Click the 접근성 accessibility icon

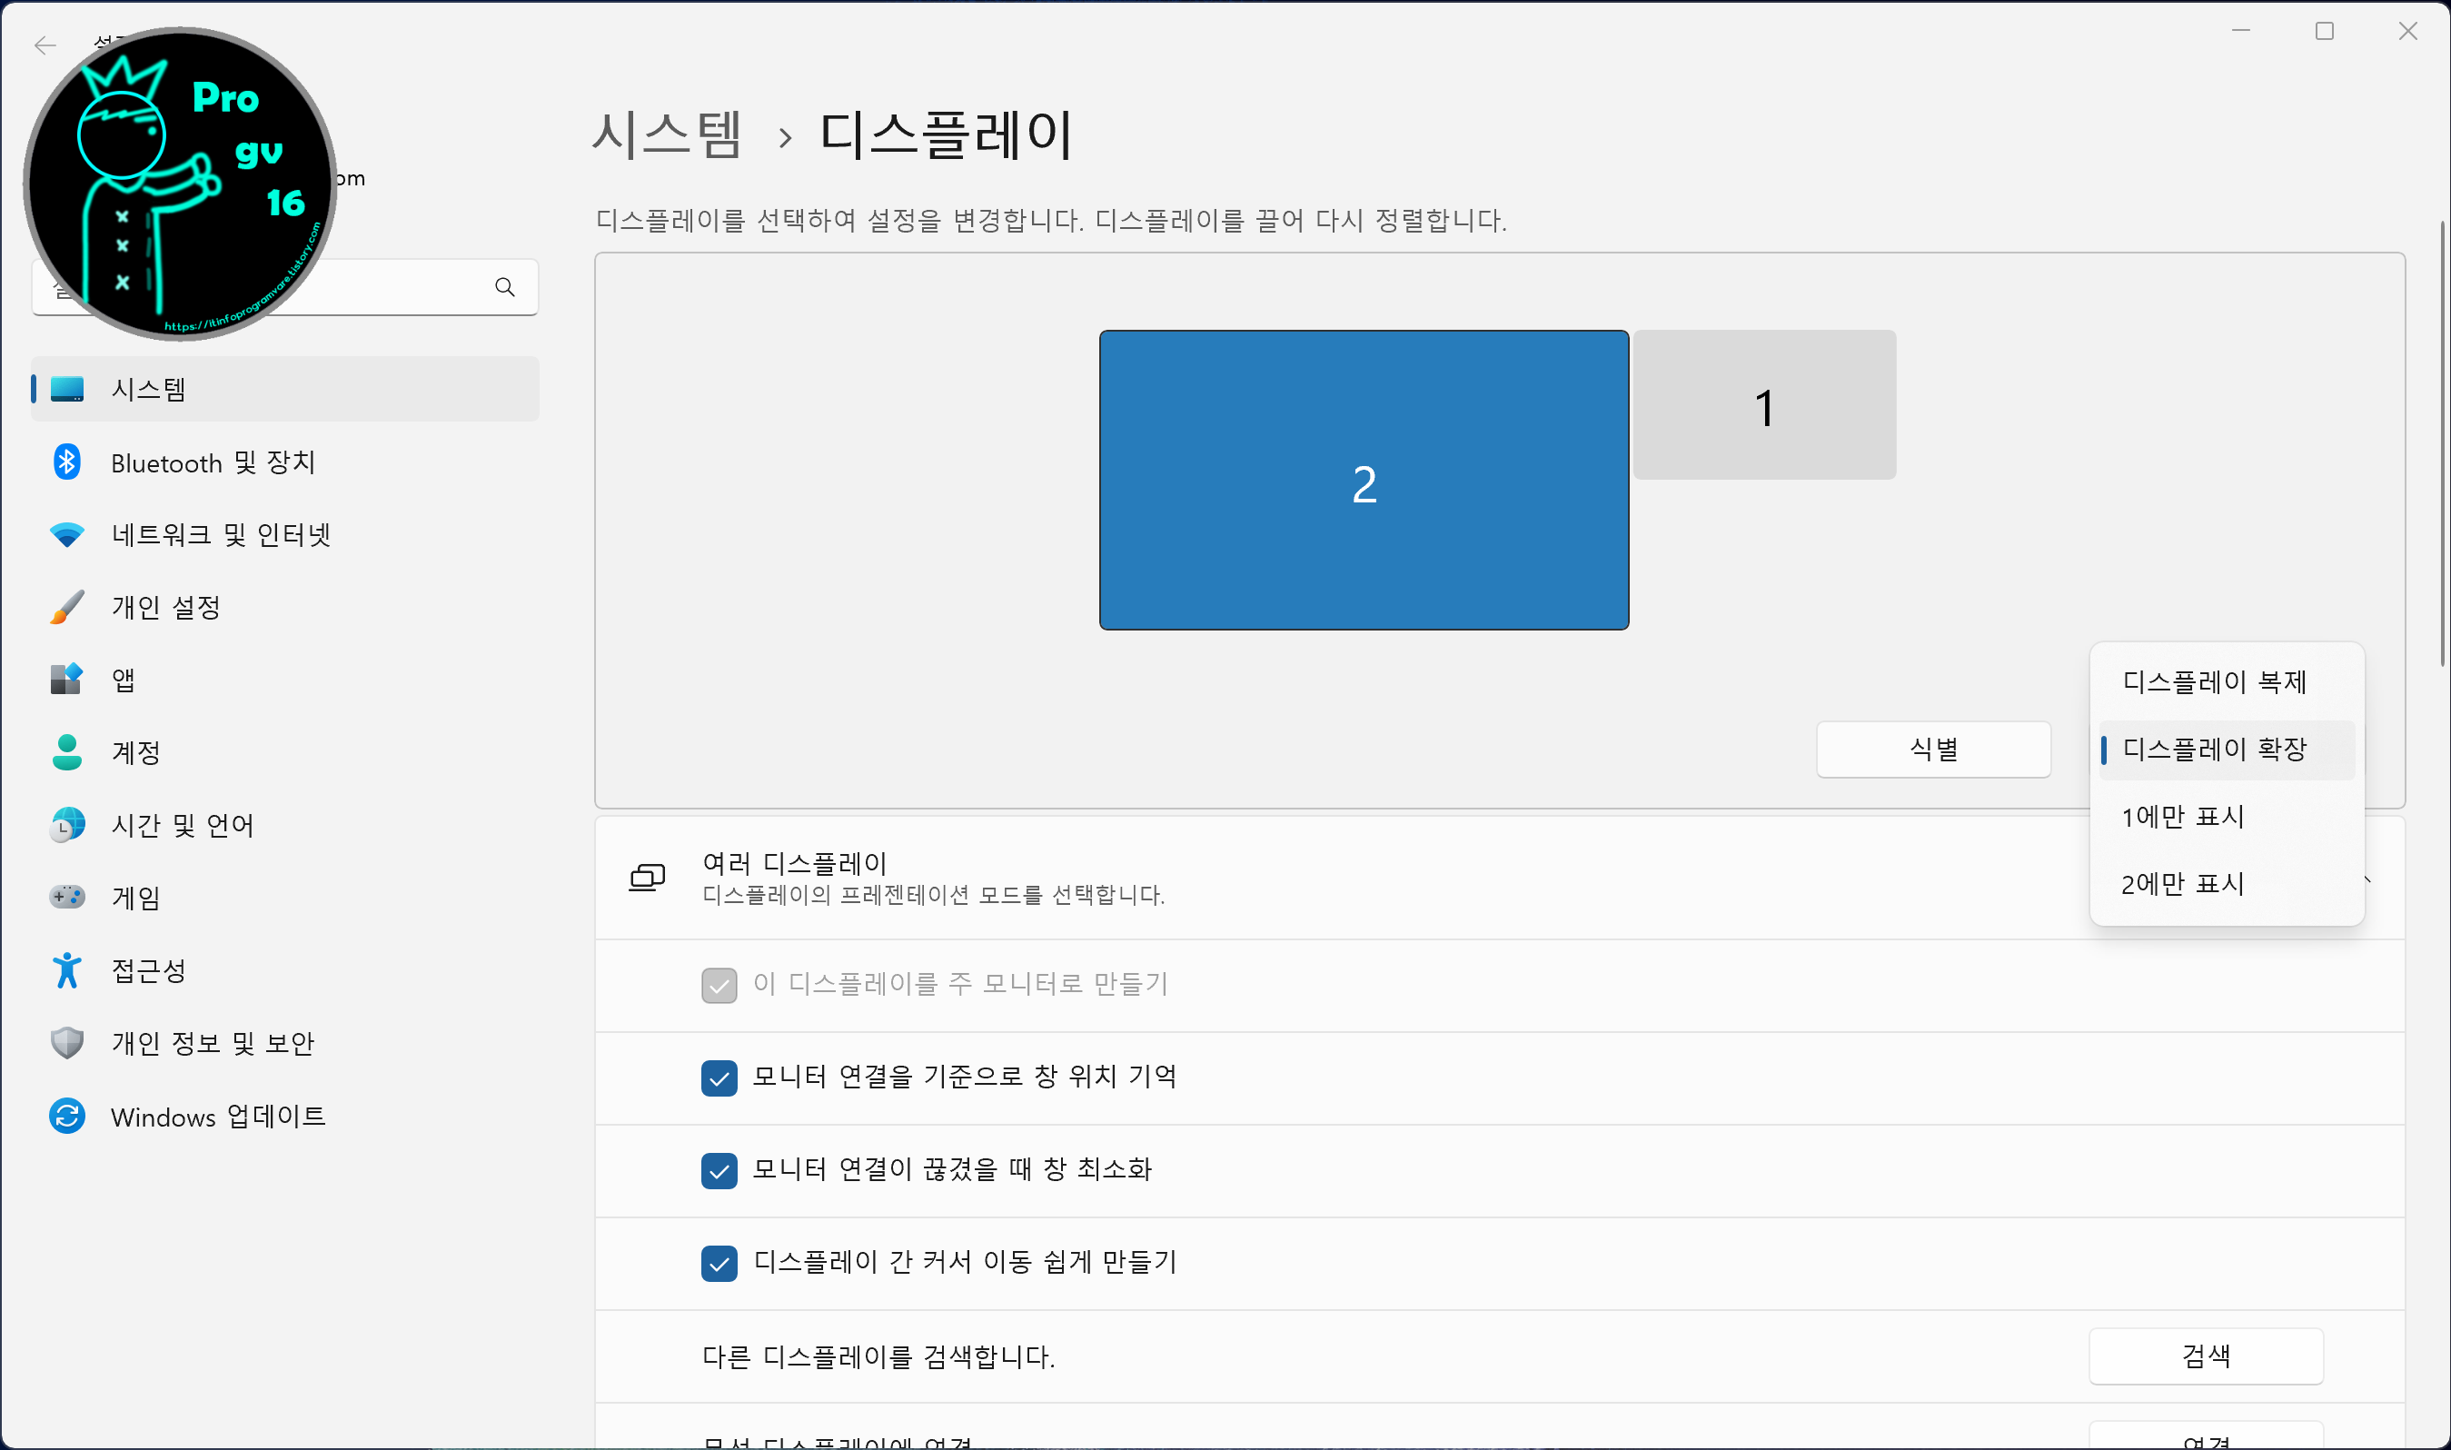66,969
